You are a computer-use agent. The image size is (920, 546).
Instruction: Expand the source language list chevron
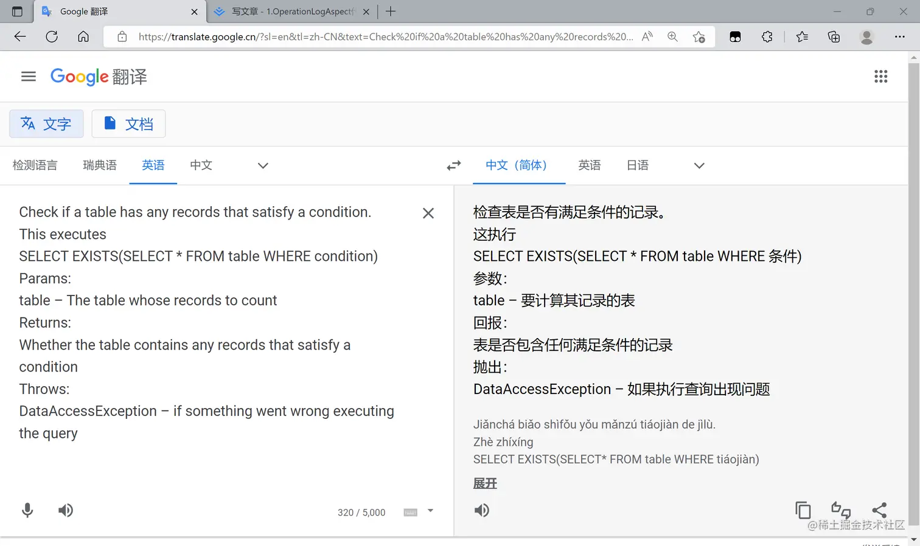tap(263, 165)
